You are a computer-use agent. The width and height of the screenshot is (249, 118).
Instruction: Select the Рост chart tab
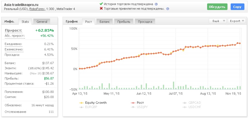88,22
